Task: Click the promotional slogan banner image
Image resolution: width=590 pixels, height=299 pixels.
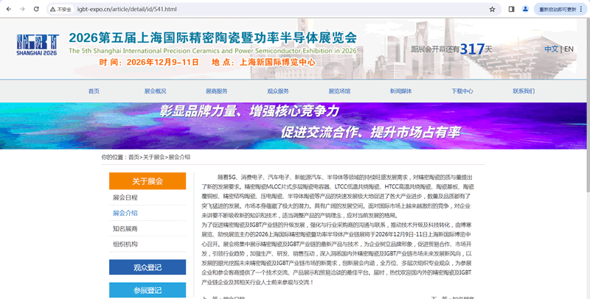Action: [x=295, y=123]
